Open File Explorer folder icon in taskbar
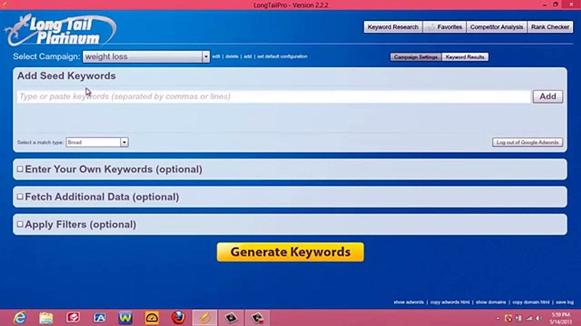The width and height of the screenshot is (581, 326). pos(46,318)
